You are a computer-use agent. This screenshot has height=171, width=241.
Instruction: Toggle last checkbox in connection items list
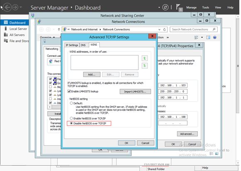coord(50,103)
